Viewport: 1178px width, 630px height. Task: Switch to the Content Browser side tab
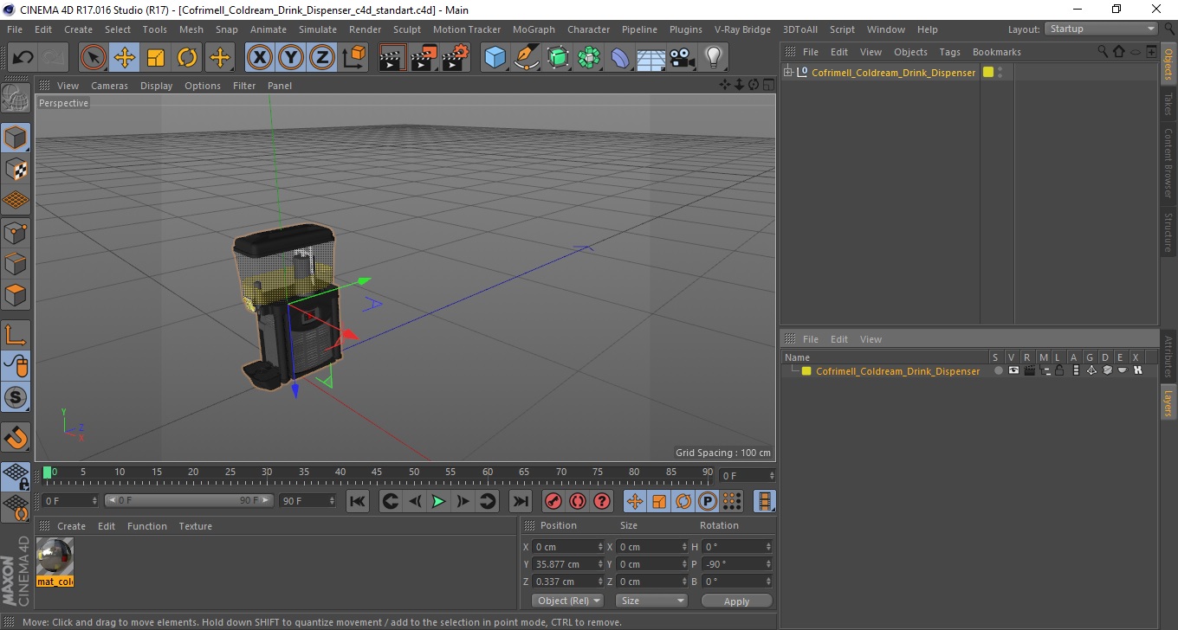tap(1168, 163)
